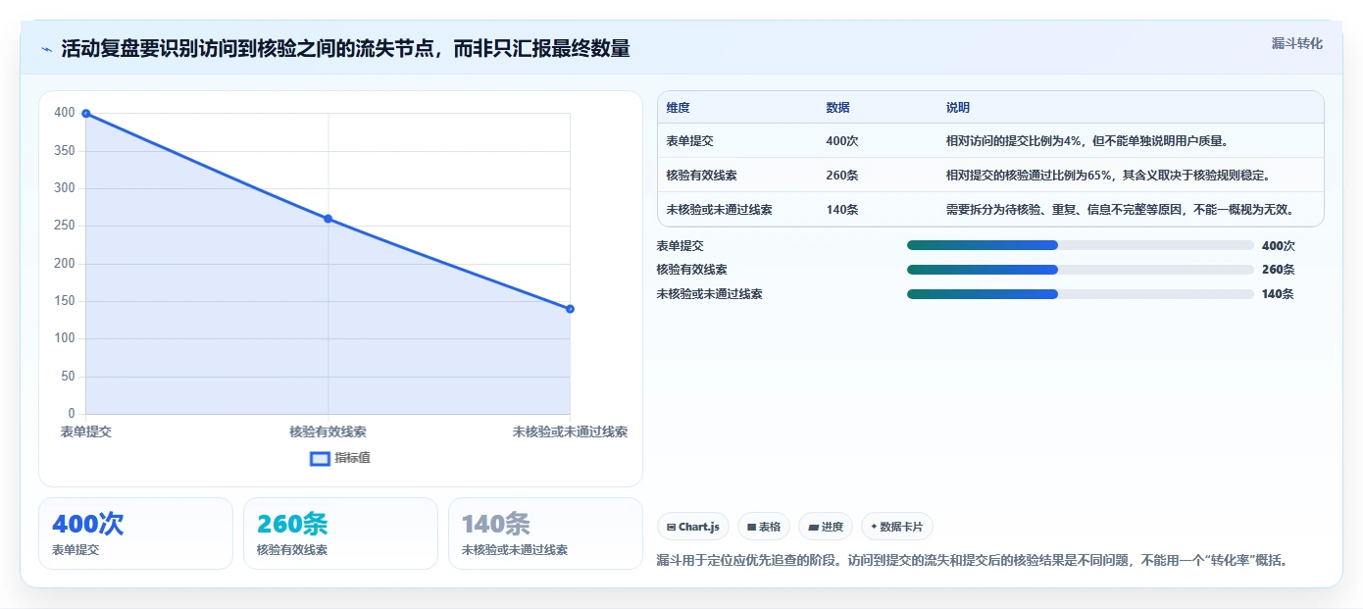Click the 指标值 legend label

point(352,458)
